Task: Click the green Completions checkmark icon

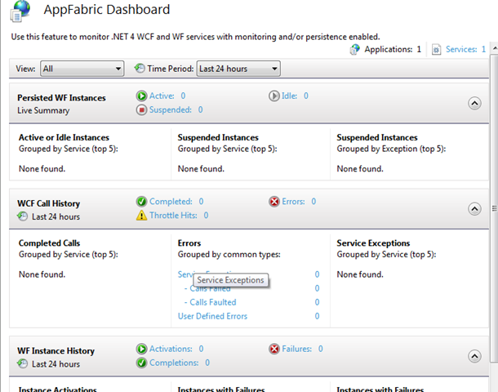Action: (x=141, y=363)
